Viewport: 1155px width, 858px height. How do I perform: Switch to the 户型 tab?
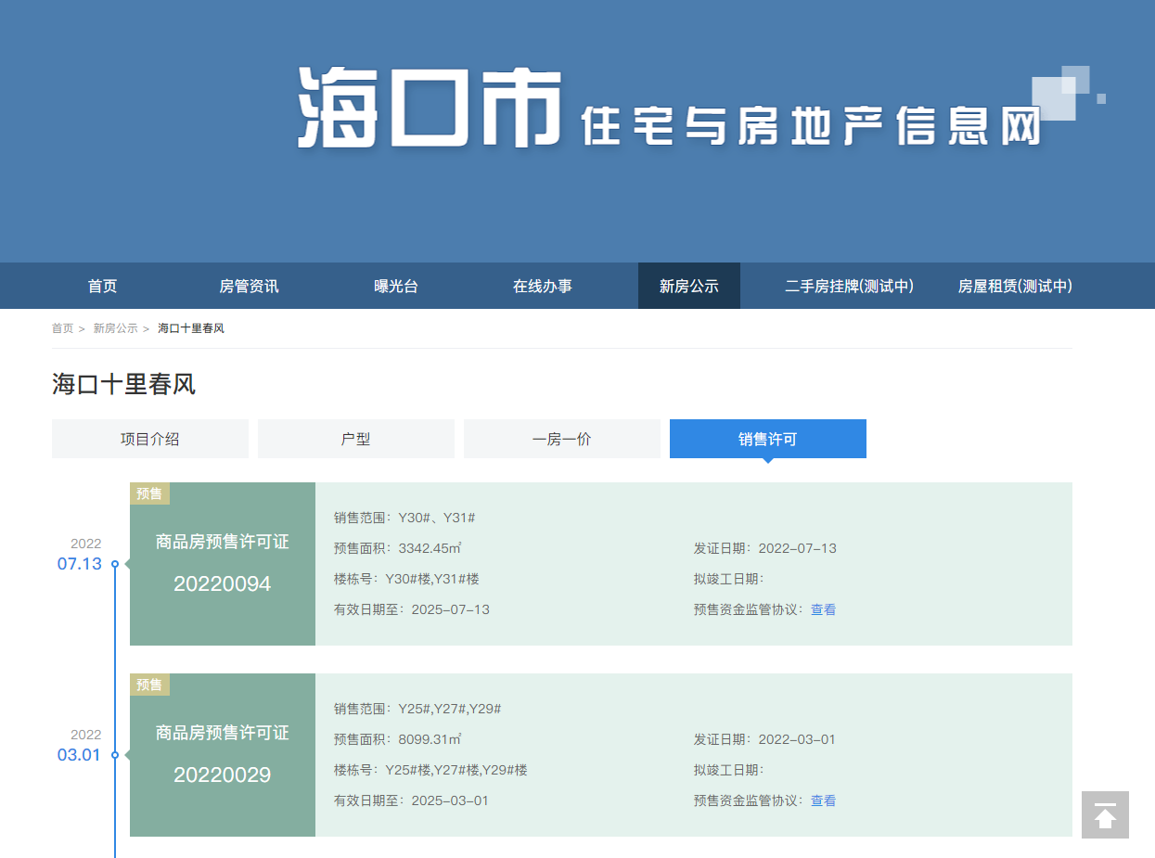point(356,439)
